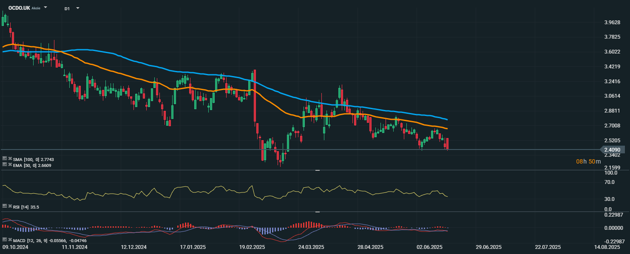Grab the resize handle above the RSI panel
This screenshot has width=630, height=254.
[317, 170]
